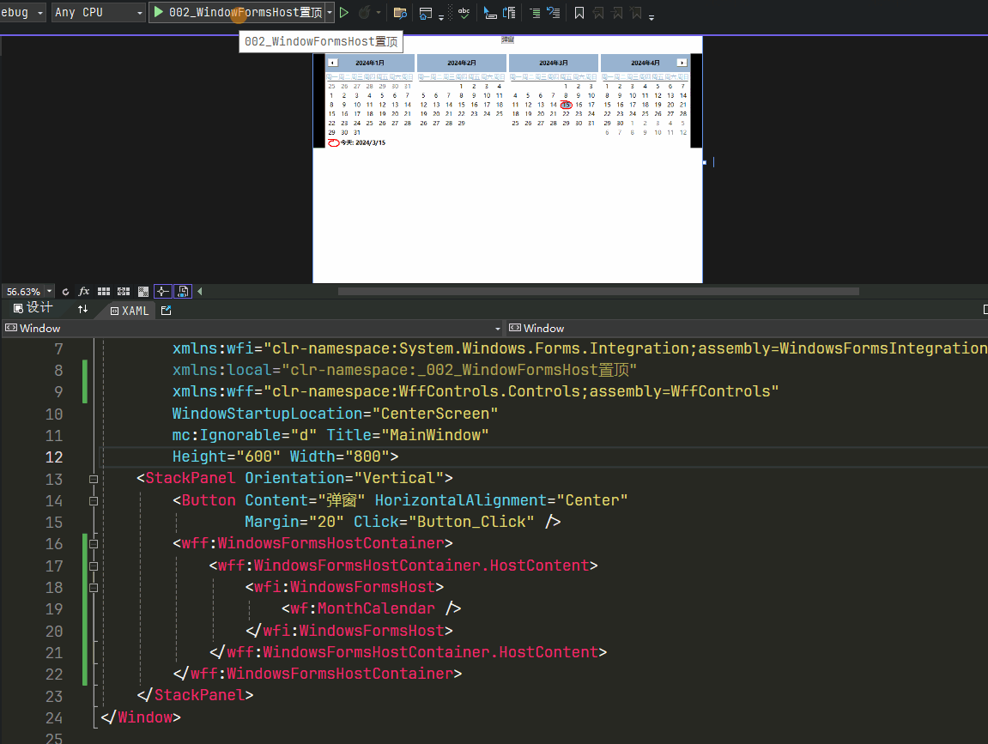
Task: Click the Hot Reload flame icon
Action: pos(365,12)
